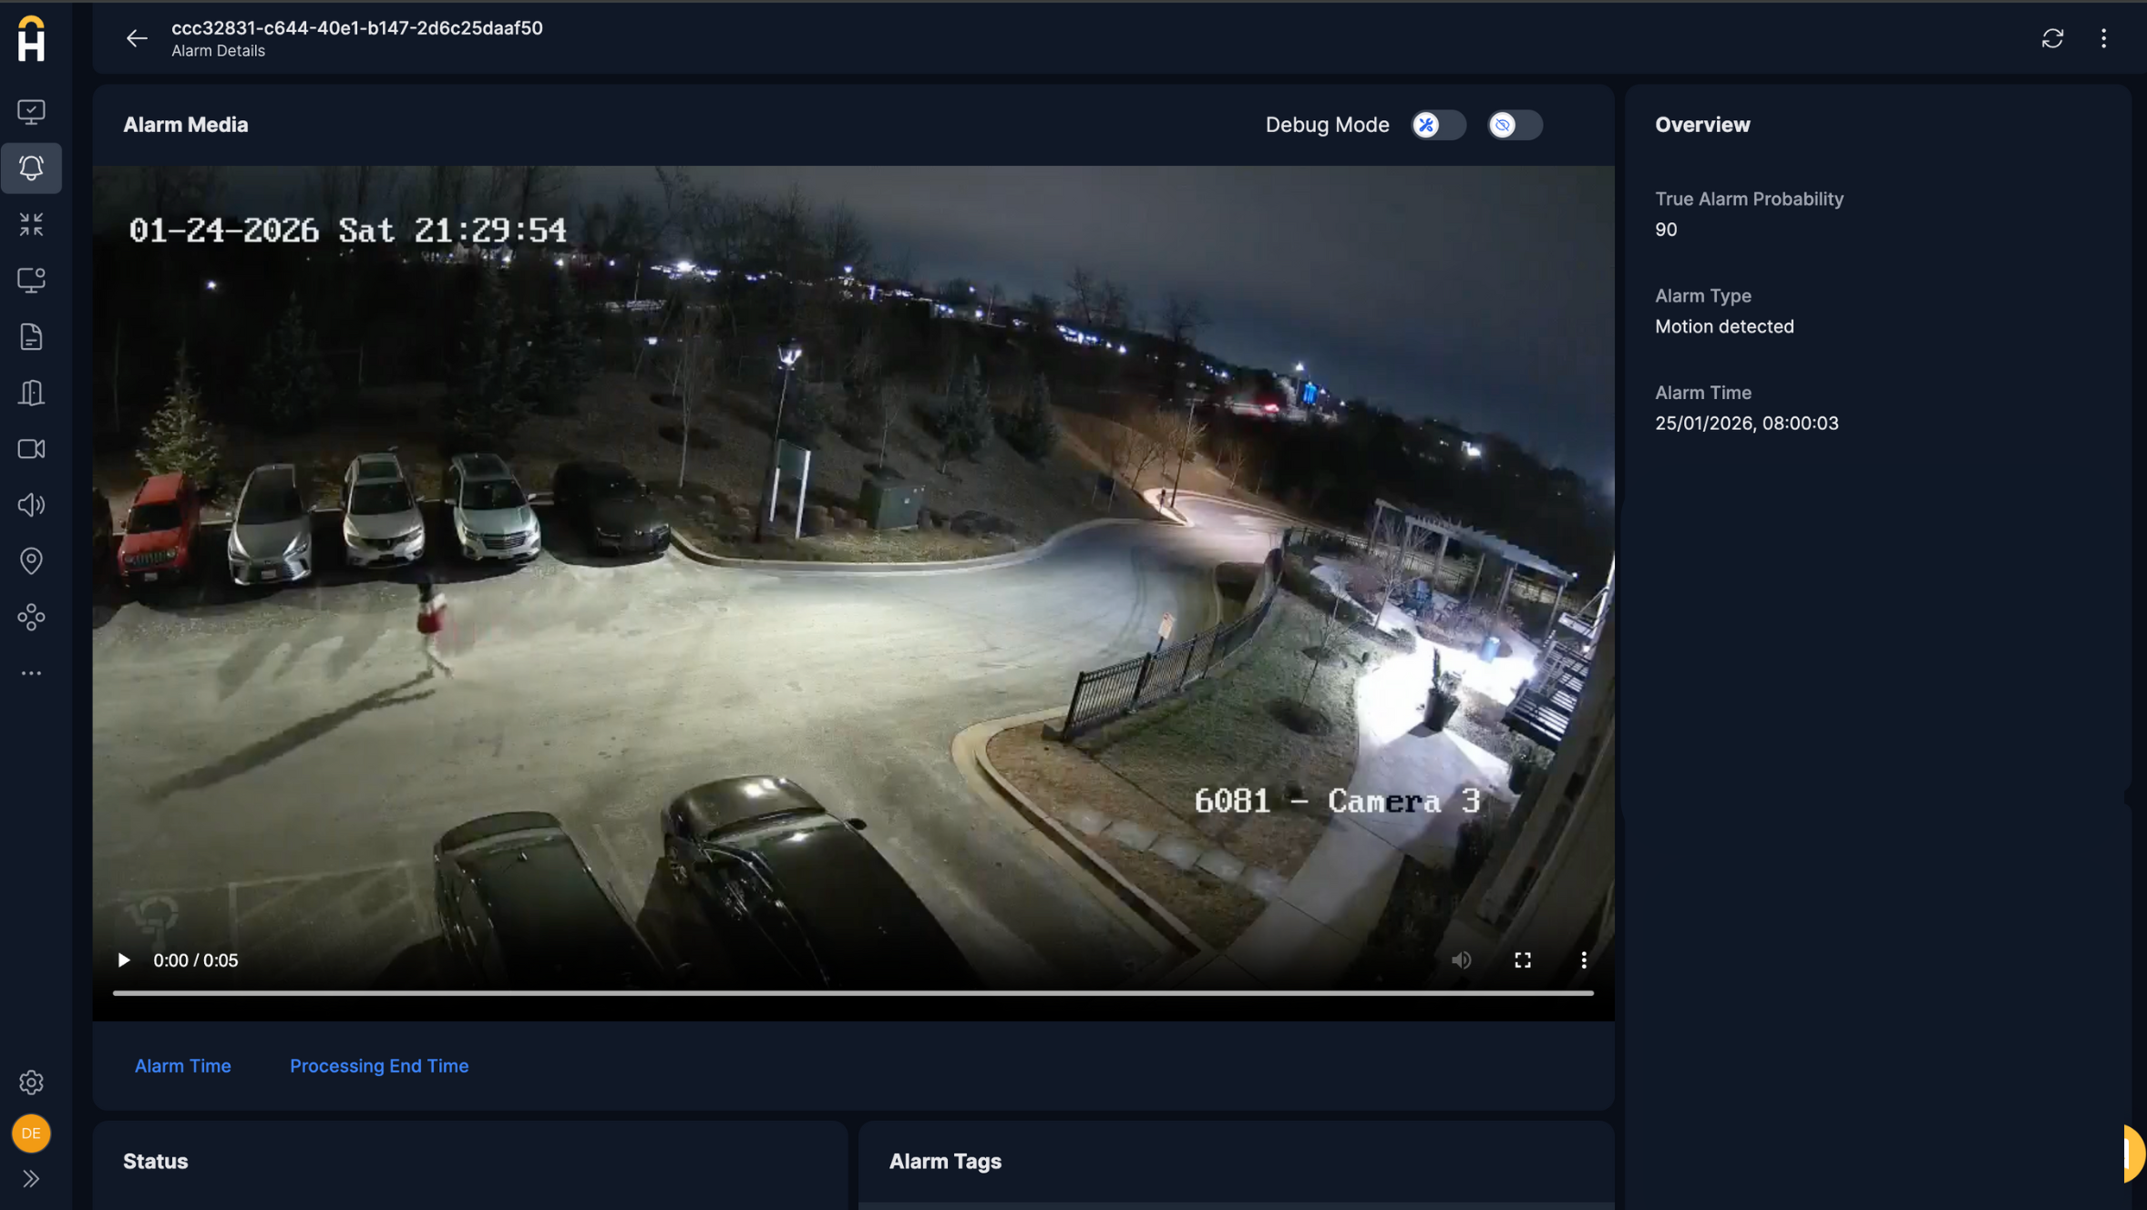The height and width of the screenshot is (1210, 2147).
Task: Open the video player's three-dot menu
Action: [1583, 960]
